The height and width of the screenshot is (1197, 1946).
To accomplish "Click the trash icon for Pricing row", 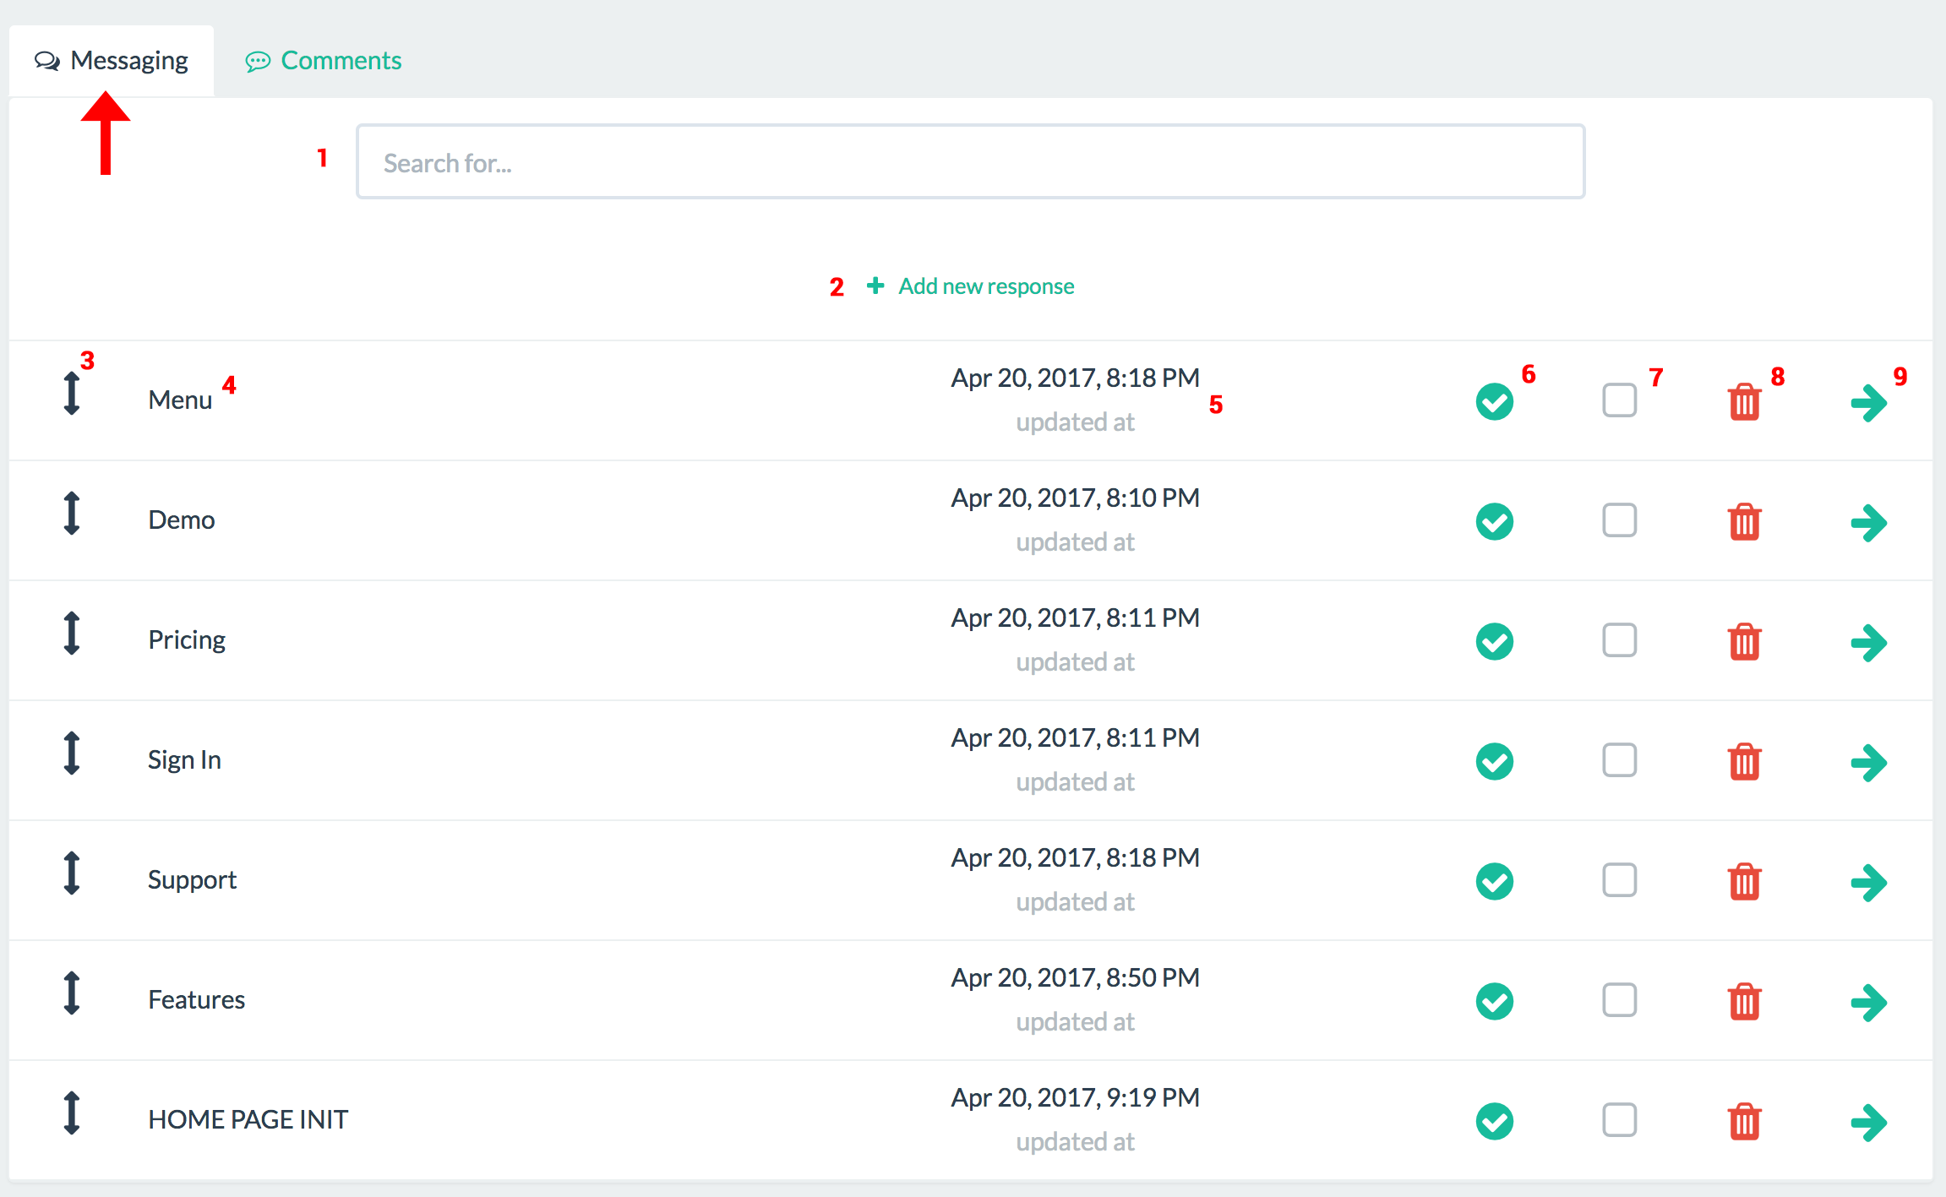I will tap(1744, 642).
